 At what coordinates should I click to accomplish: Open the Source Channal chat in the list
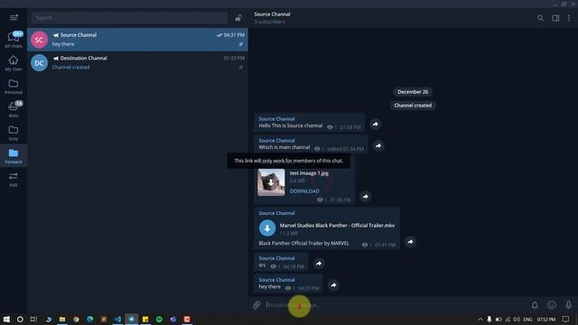coord(137,40)
